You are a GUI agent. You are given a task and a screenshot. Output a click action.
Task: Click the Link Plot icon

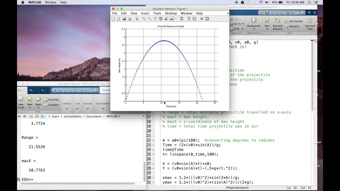182,19
